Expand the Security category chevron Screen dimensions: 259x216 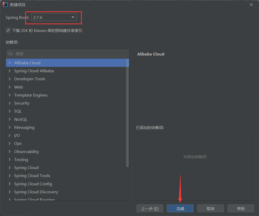pyautogui.click(x=10, y=103)
